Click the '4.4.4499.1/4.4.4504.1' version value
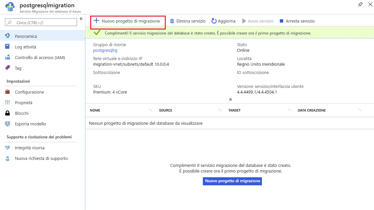374x210 pixels. 257,92
